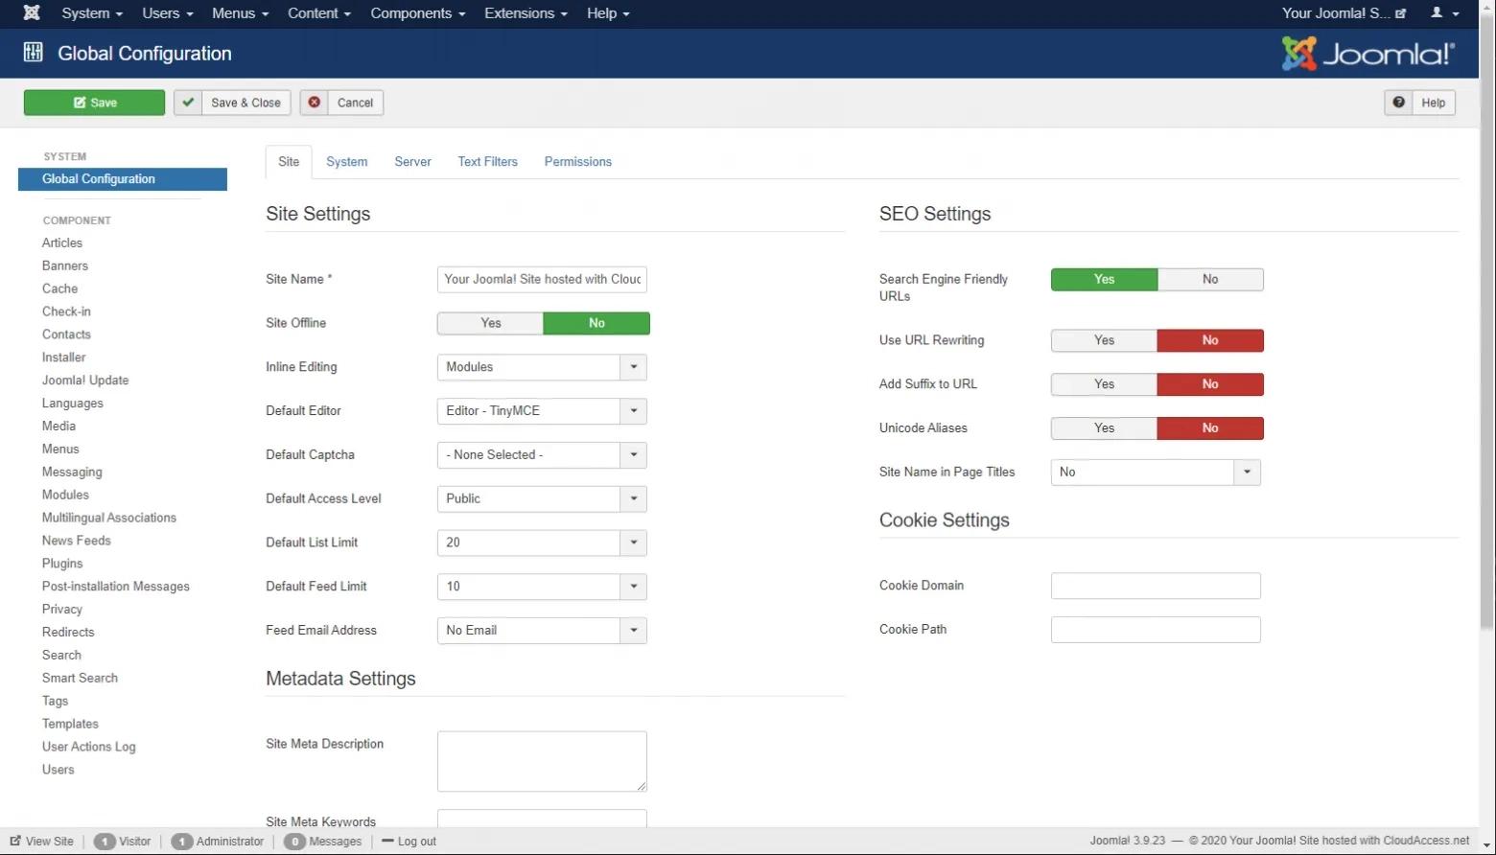Click the green checkmark Save & Close icon
Viewport: 1496px width, 855px height.
click(x=188, y=103)
